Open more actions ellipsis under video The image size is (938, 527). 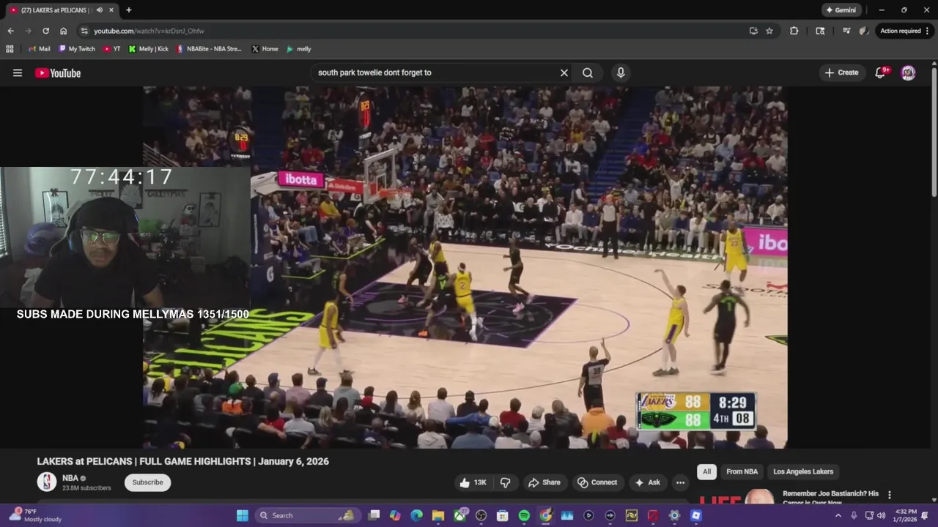680,482
